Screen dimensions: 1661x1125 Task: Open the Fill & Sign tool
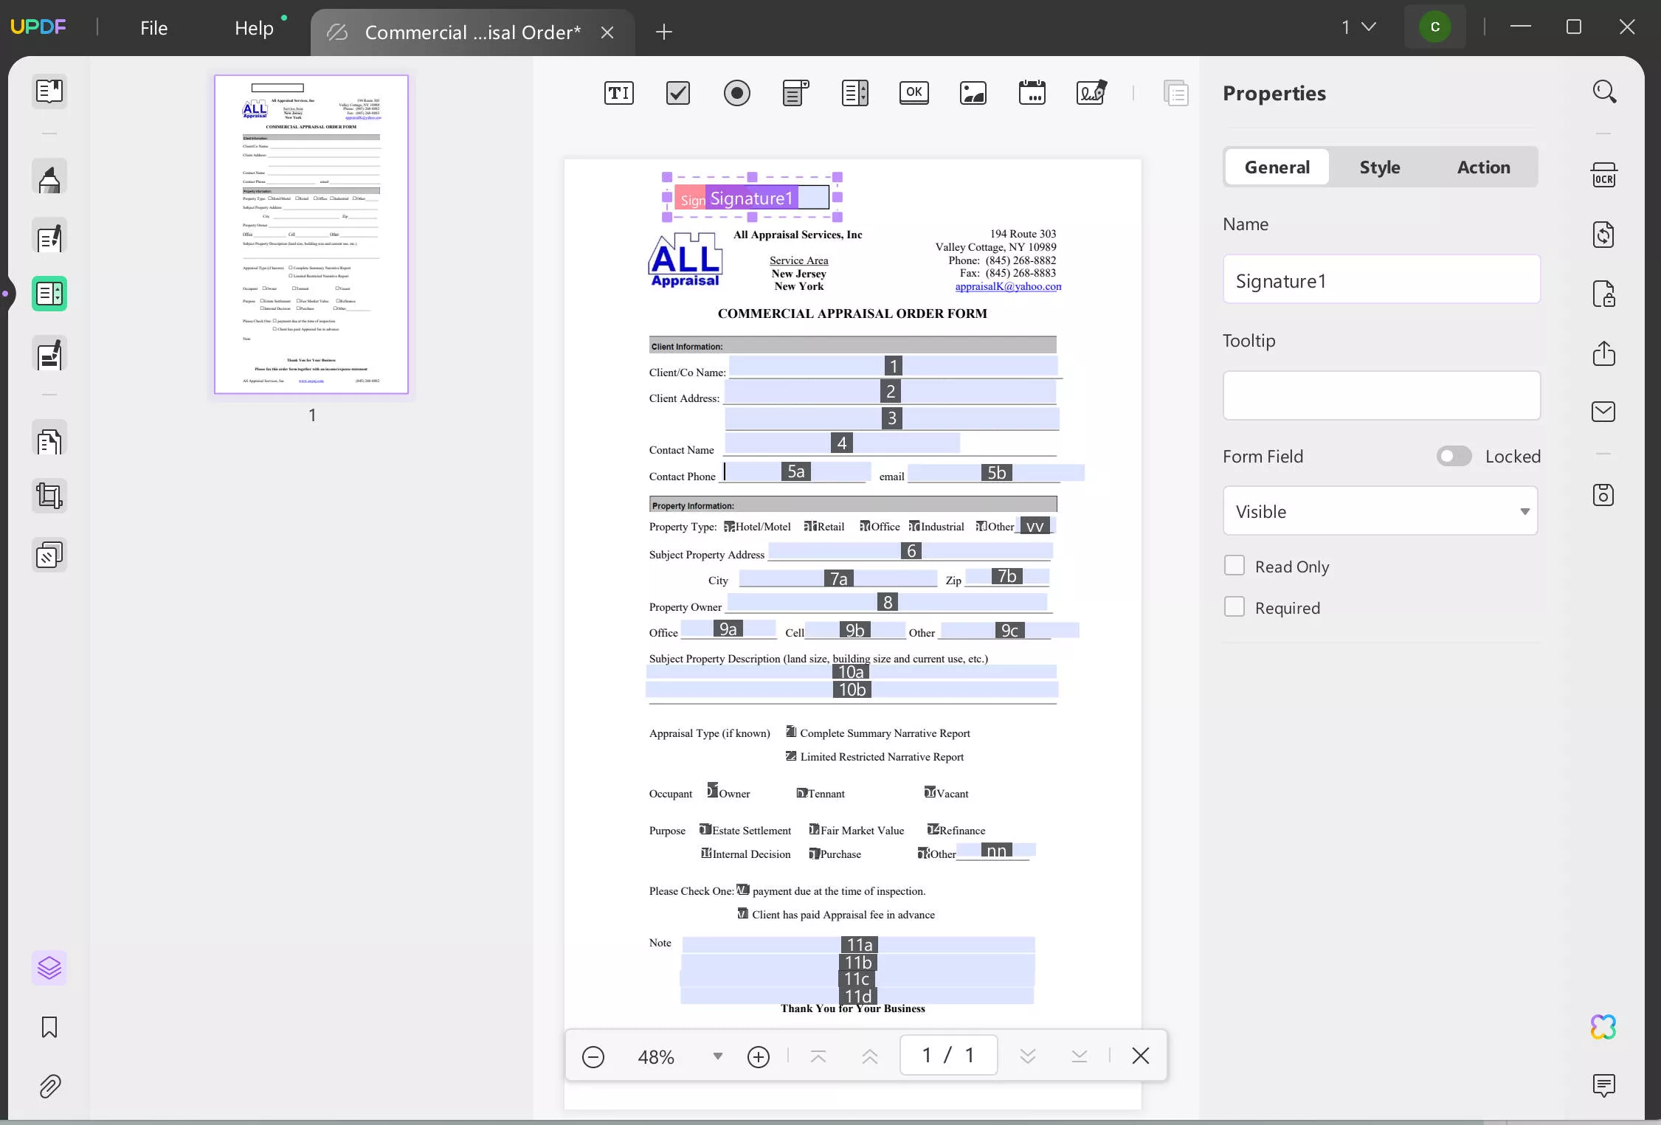click(49, 355)
